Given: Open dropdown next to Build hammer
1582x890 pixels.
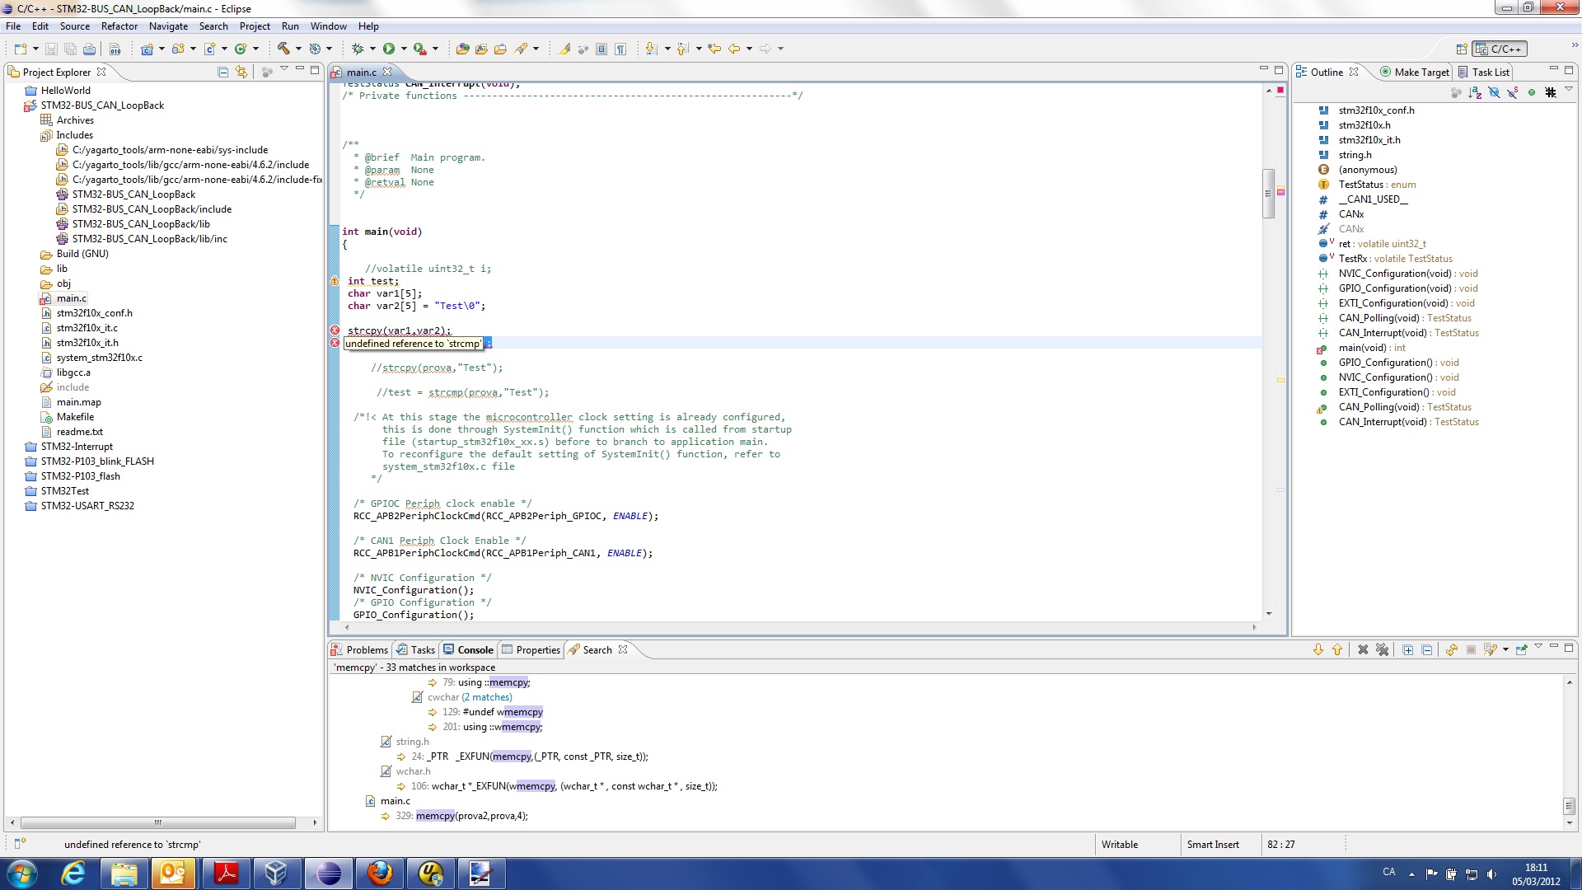Looking at the screenshot, I should pyautogui.click(x=298, y=49).
